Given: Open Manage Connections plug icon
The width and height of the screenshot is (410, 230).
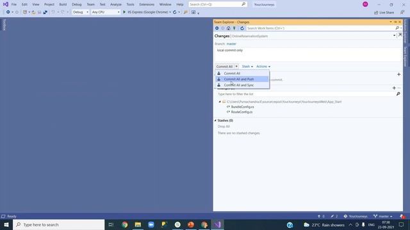Looking at the screenshot, I should click(x=234, y=28).
